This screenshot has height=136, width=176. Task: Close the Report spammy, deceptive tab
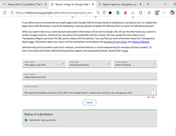[140, 4]
